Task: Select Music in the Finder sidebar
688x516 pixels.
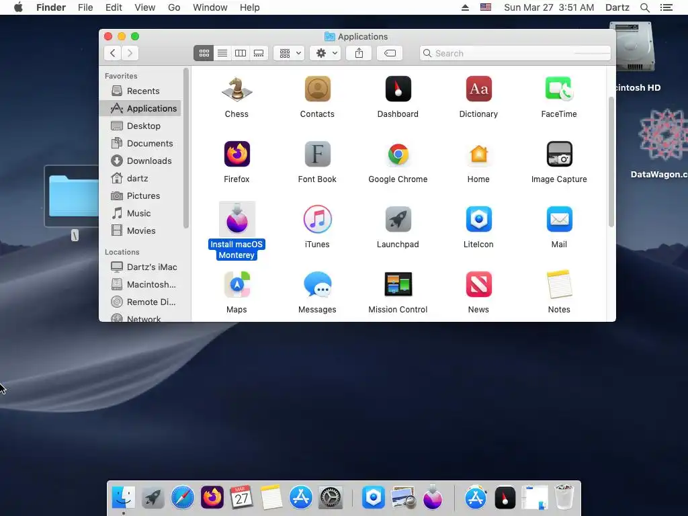Action: tap(140, 213)
